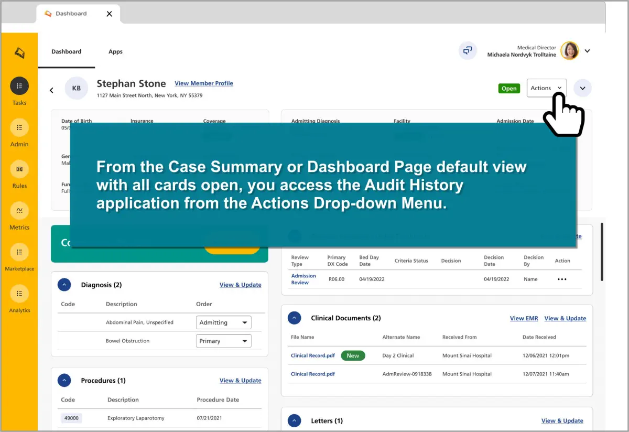This screenshot has height=432, width=629.
Task: Open the View EMR link
Action: 524,318
